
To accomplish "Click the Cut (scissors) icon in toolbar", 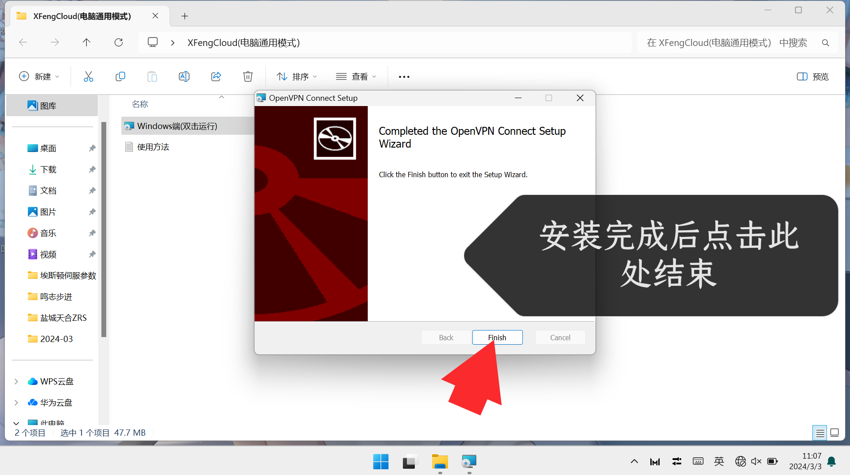I will click(89, 76).
